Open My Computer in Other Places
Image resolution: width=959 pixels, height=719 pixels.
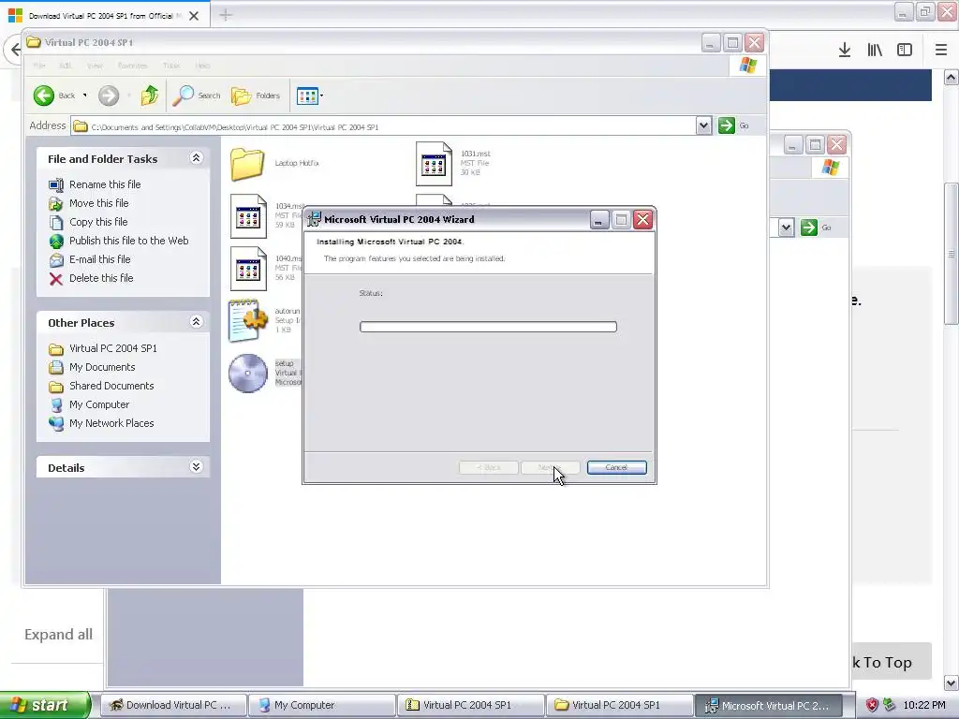(99, 404)
